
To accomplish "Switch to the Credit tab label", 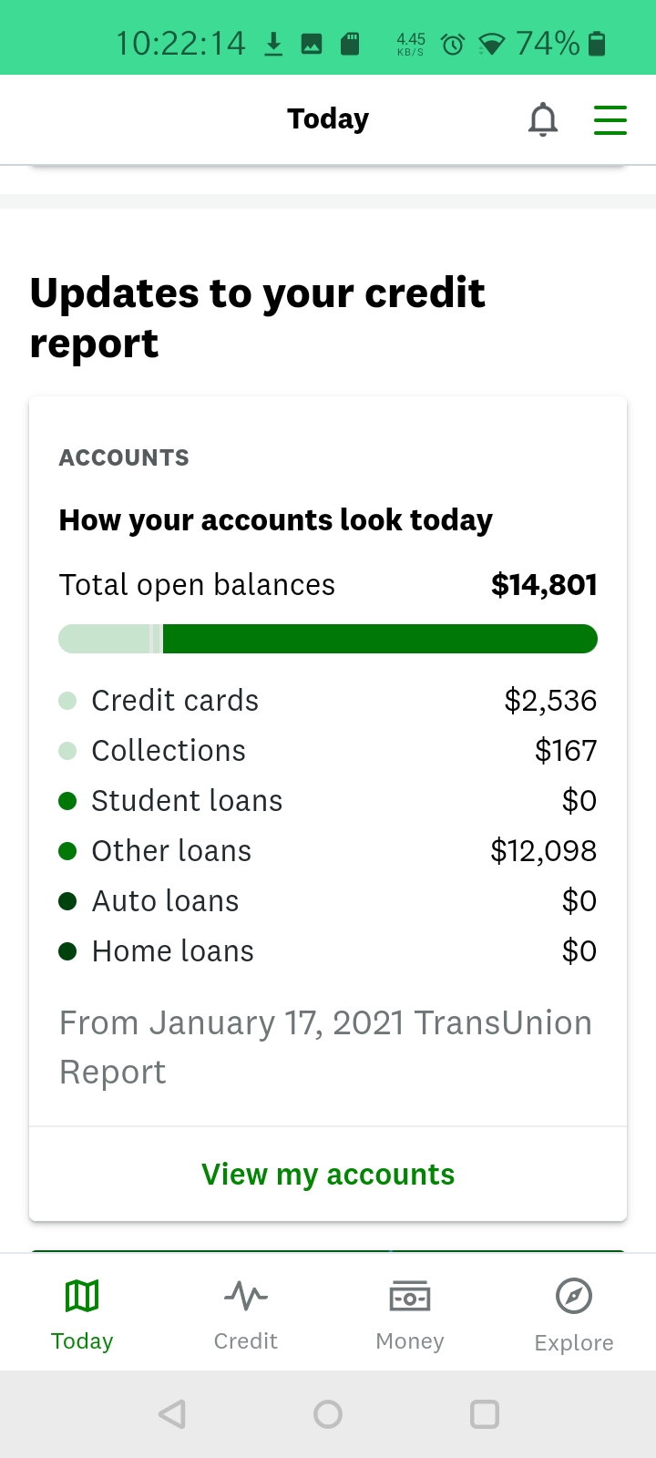I will coord(246,1341).
